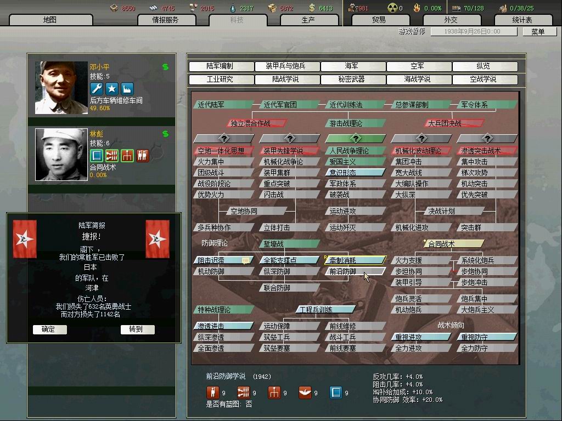
Task: Click Lin Biao's blue book skill icon
Action: [x=97, y=155]
